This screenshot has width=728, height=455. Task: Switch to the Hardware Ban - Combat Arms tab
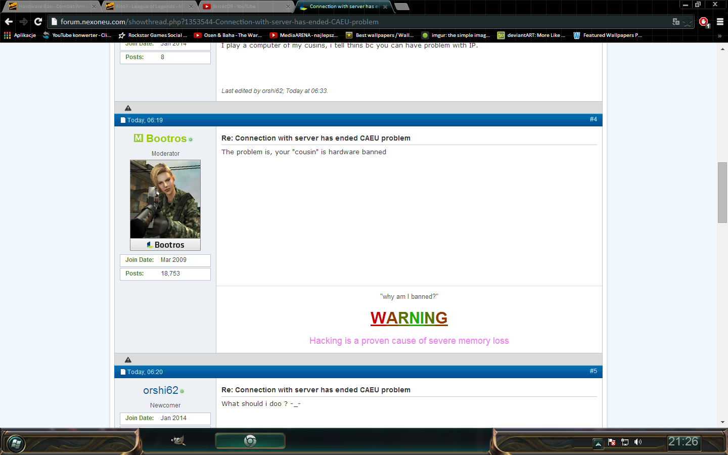click(51, 7)
